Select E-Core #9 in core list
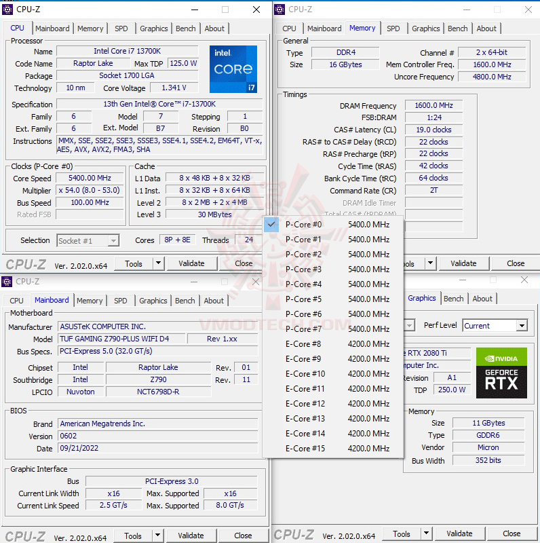This screenshot has width=540, height=543. coord(333,359)
